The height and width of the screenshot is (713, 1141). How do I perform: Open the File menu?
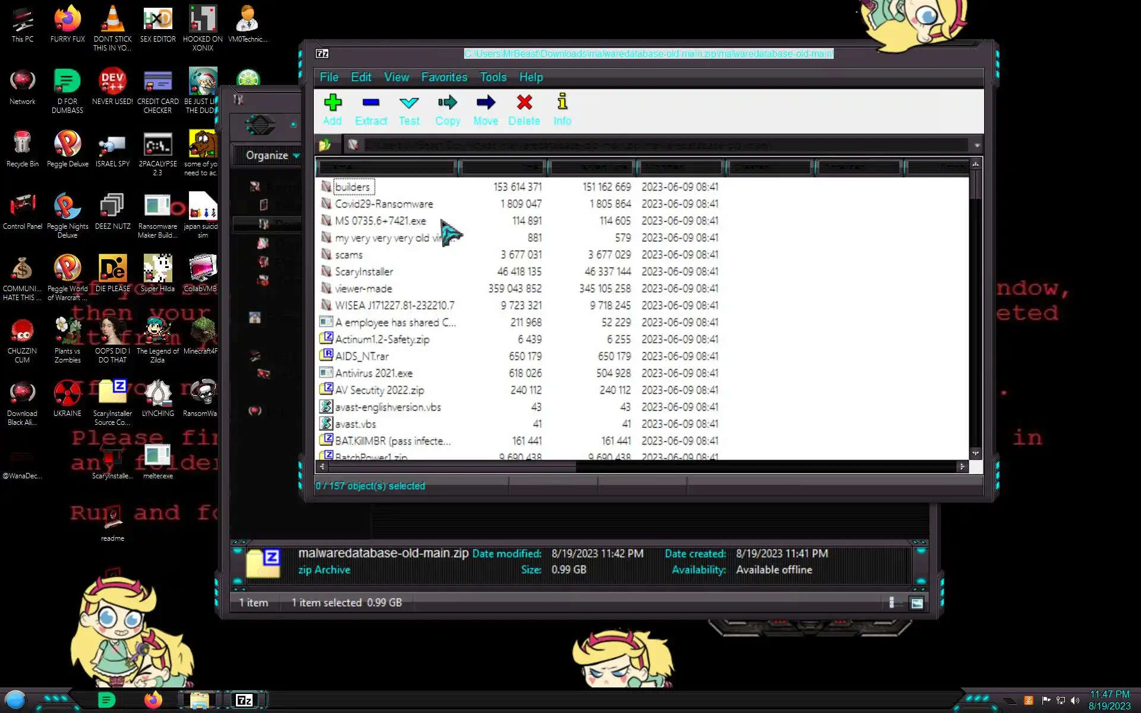[x=329, y=77]
